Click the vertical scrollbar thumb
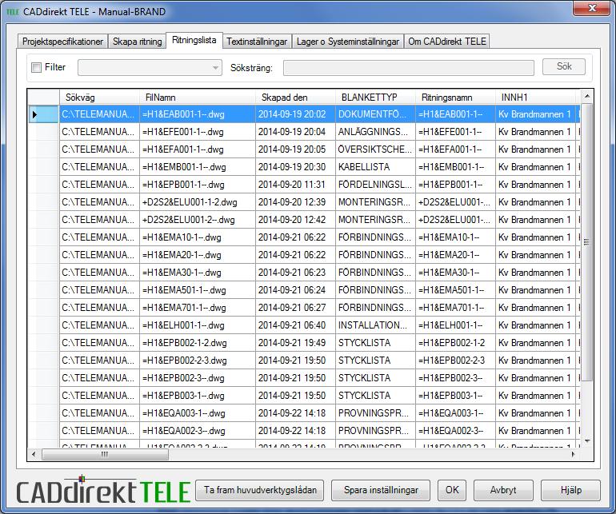 587,242
